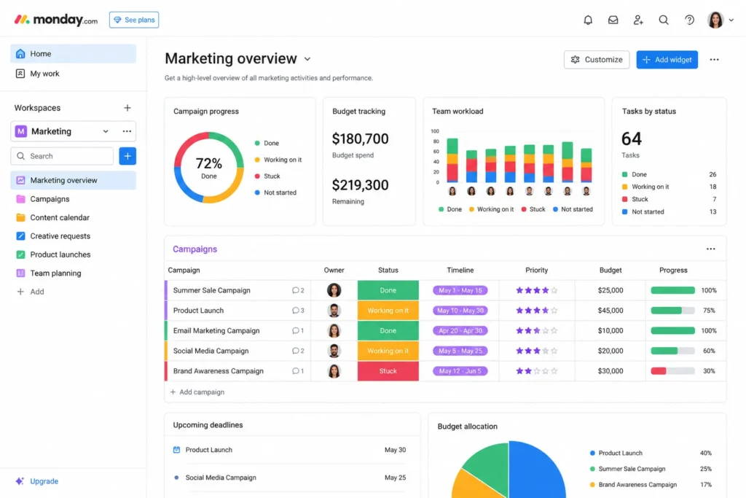Click the Priority column header
This screenshot has height=498, width=746.
pyautogui.click(x=537, y=270)
